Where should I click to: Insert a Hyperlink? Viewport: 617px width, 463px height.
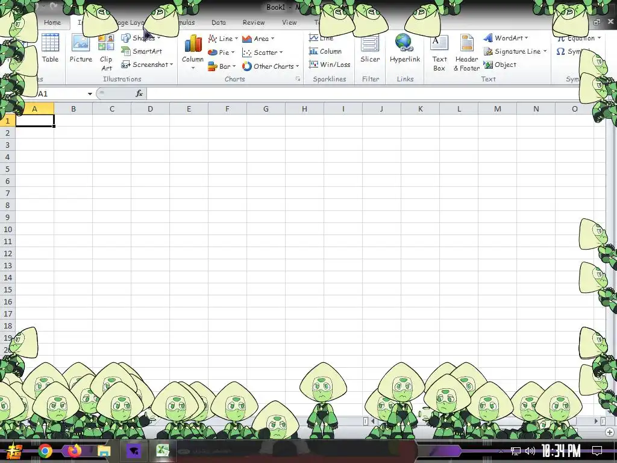tap(405, 48)
